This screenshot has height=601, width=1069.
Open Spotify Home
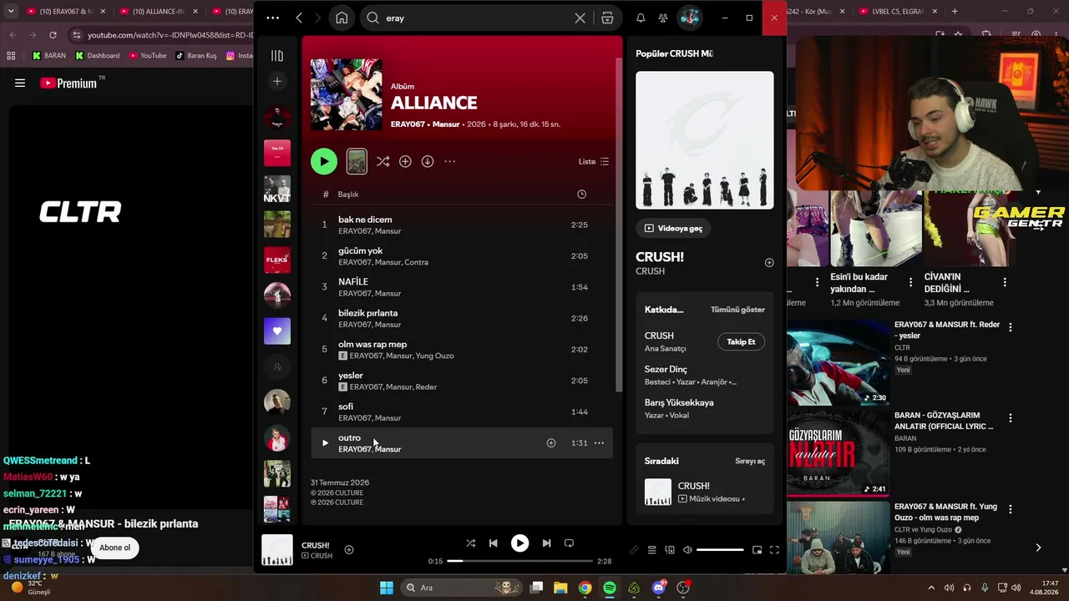pyautogui.click(x=342, y=18)
